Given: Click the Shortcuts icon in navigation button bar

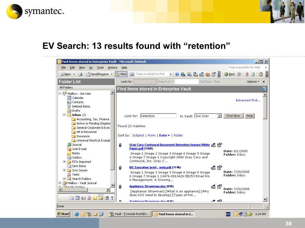Looking at the screenshot, I should pos(107,198).
